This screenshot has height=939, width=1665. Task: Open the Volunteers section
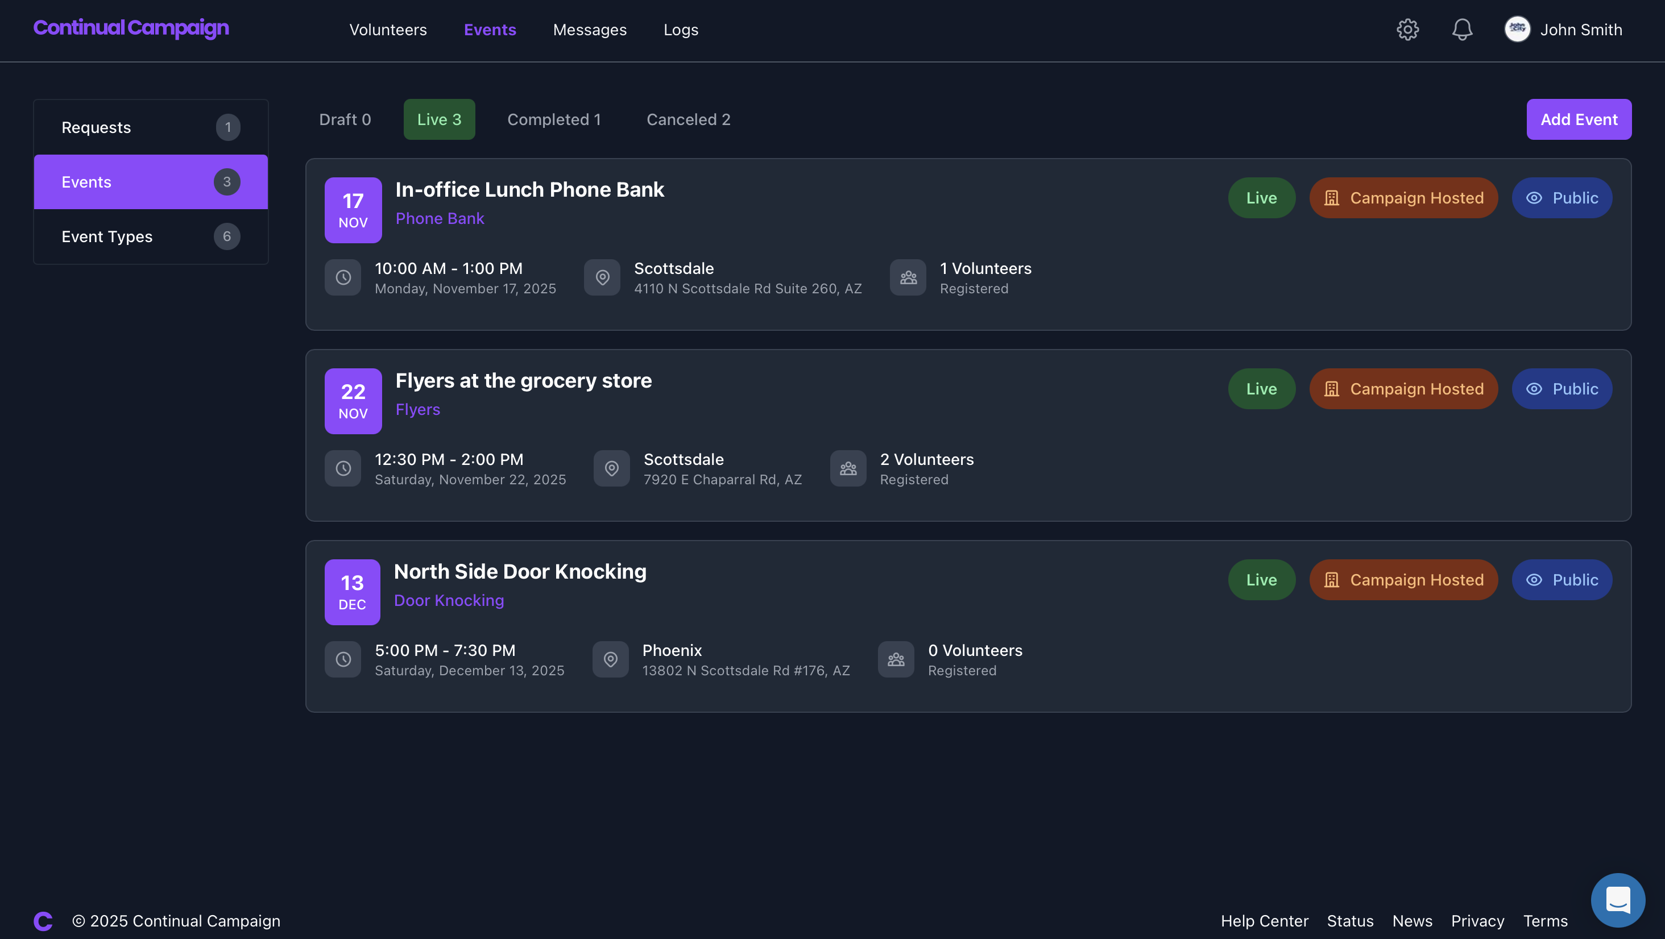coord(388,30)
